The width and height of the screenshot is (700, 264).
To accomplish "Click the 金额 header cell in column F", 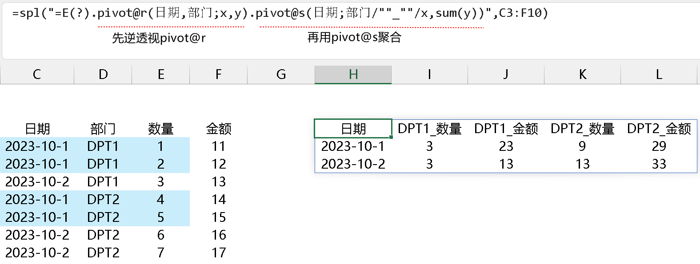I will [218, 129].
